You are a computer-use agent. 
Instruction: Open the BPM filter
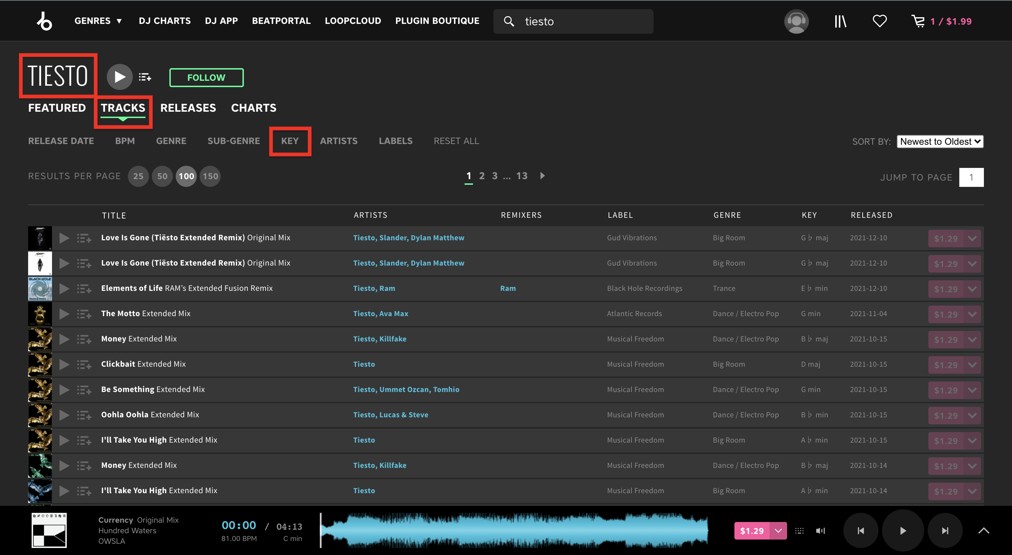click(x=125, y=141)
